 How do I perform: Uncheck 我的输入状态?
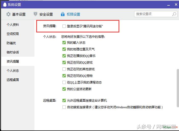(x=64, y=43)
